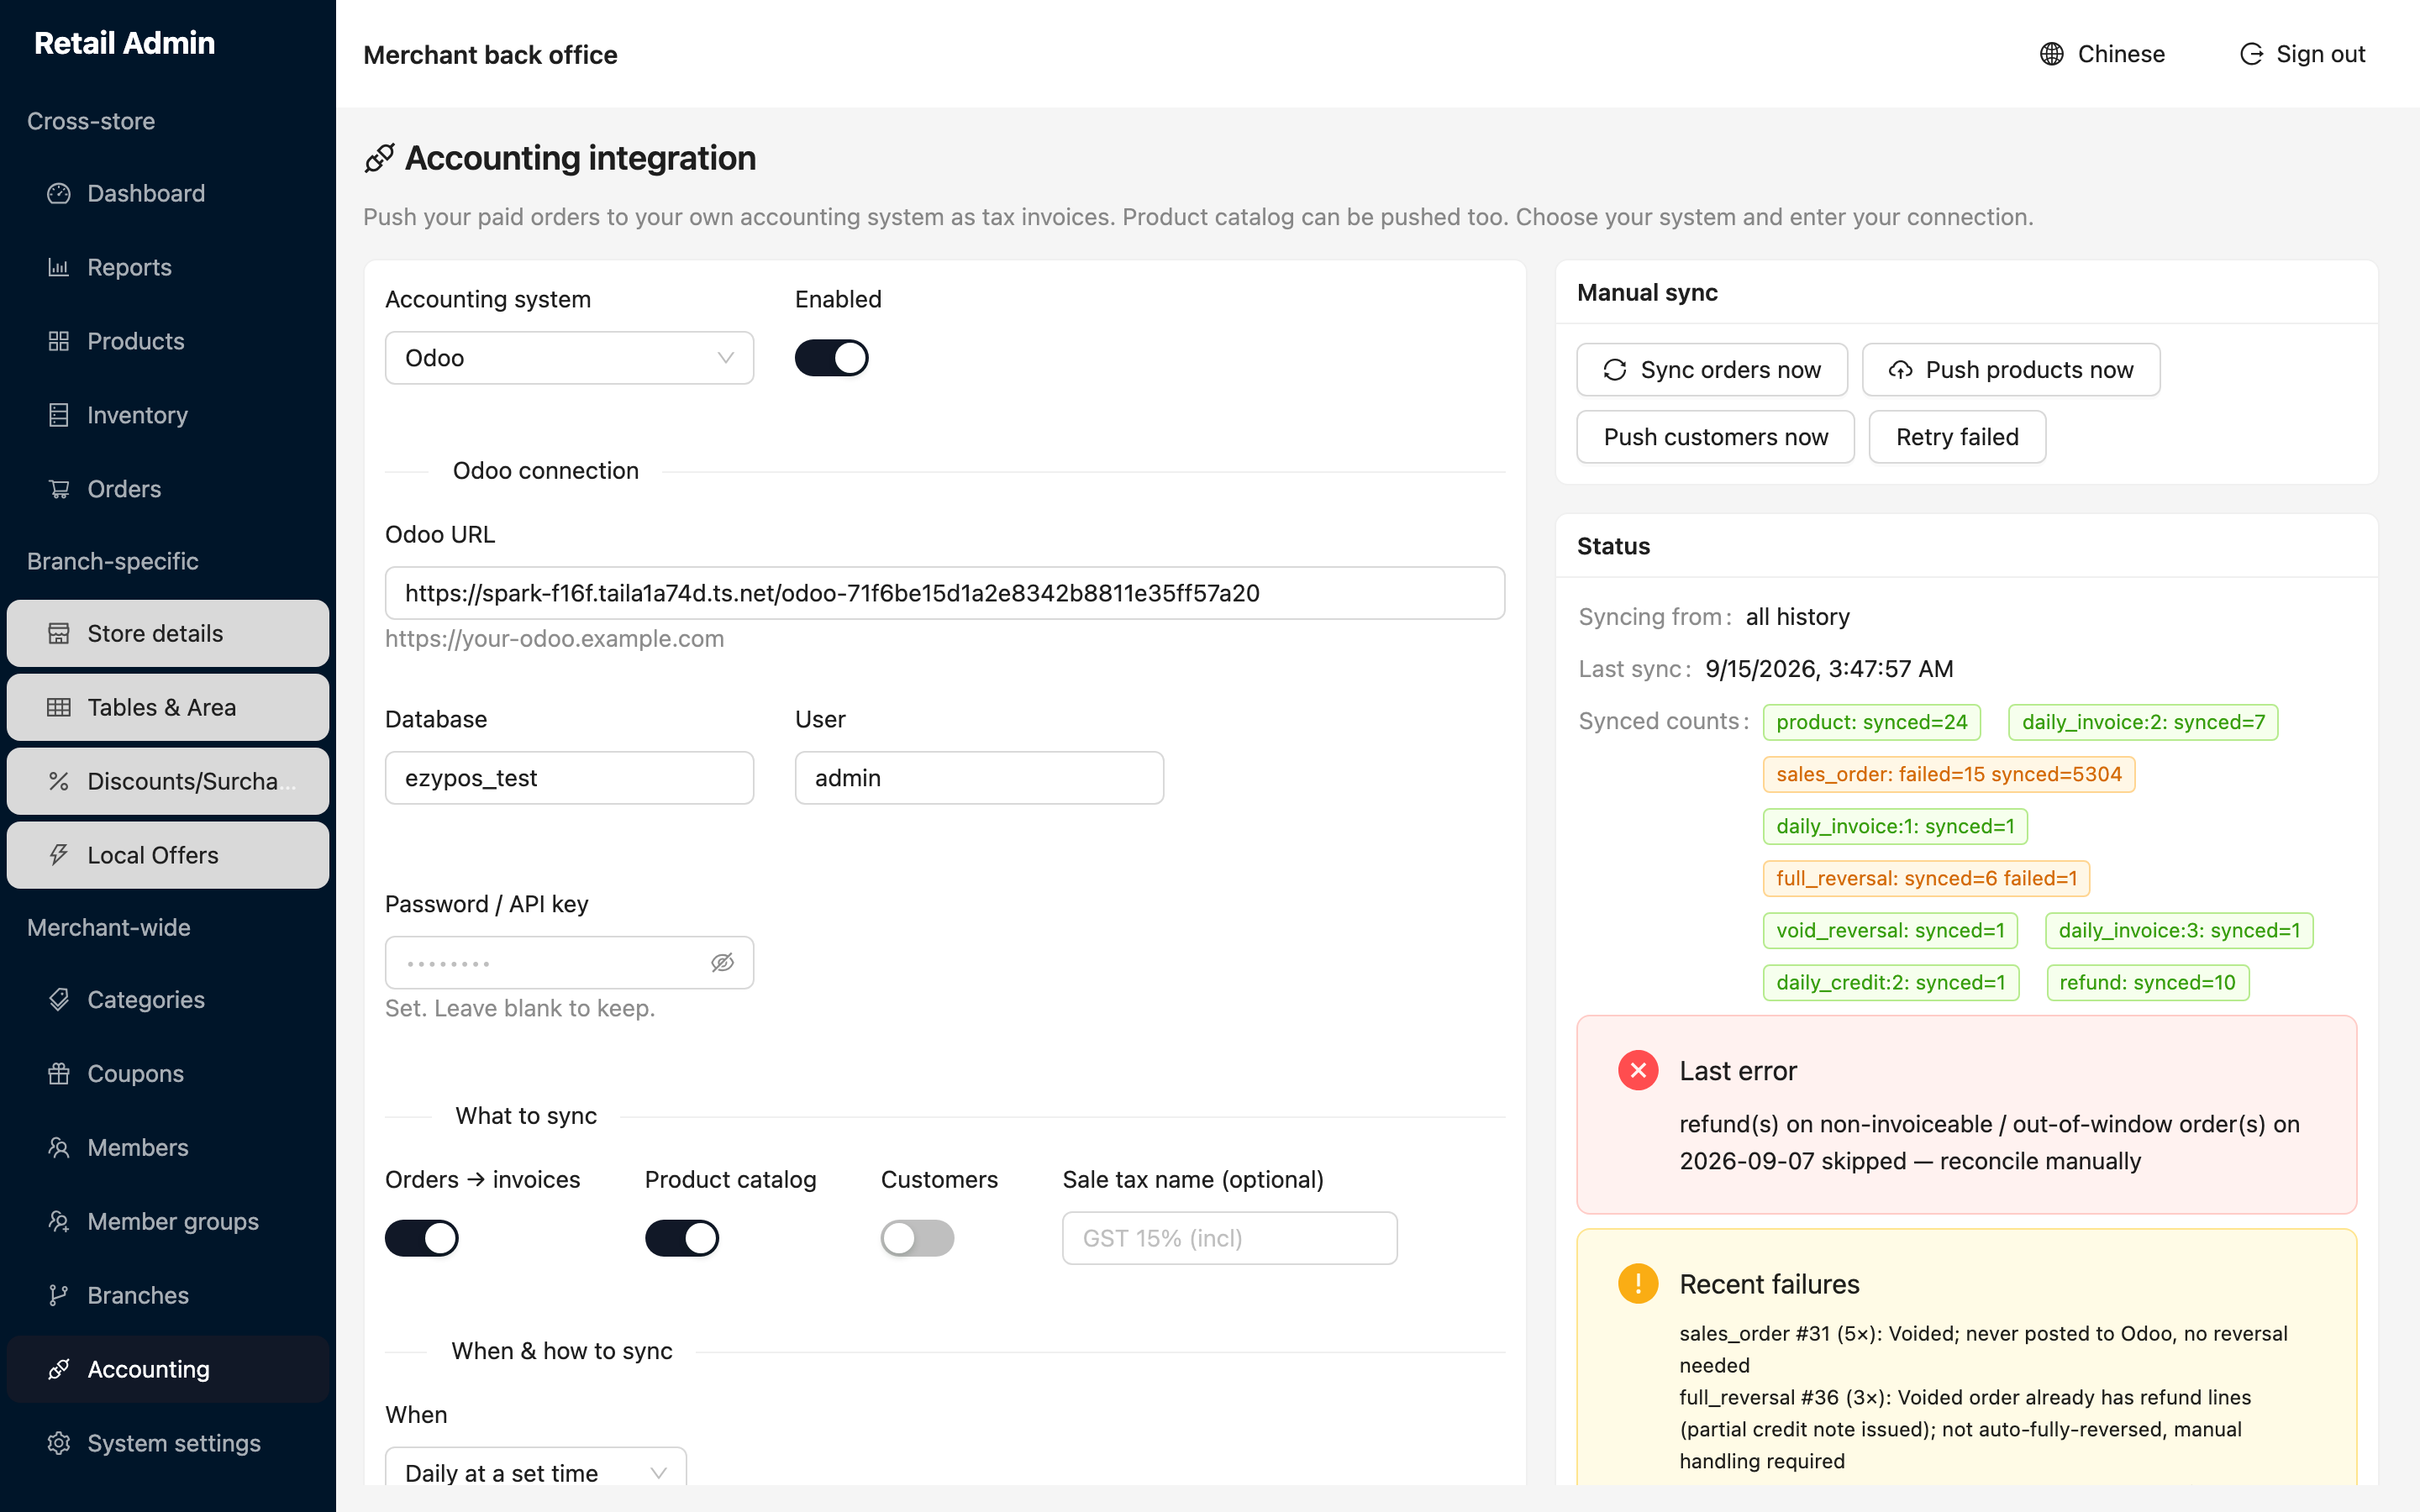Switch language to Chinese
Viewport: 2420px width, 1512px height.
pos(2102,54)
